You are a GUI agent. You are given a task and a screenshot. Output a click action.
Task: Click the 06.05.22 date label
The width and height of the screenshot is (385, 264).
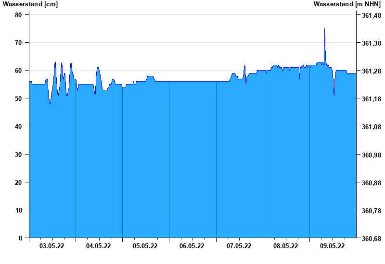click(192, 246)
